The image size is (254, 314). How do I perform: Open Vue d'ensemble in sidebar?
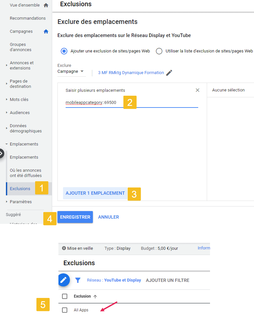(x=25, y=5)
